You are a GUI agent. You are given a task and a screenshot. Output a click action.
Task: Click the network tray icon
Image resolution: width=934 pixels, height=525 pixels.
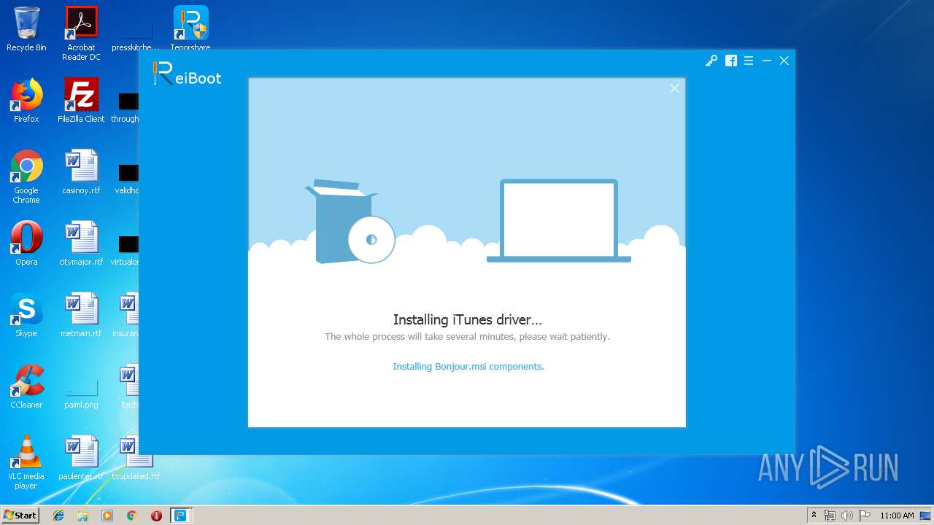[x=830, y=516]
